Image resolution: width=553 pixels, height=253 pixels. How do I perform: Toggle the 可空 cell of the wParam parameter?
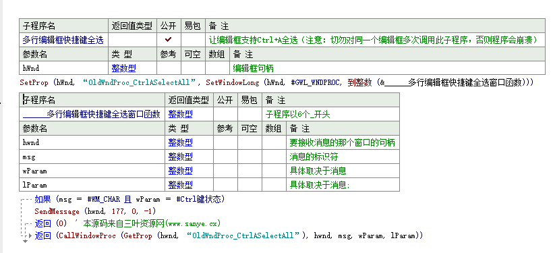pos(250,171)
